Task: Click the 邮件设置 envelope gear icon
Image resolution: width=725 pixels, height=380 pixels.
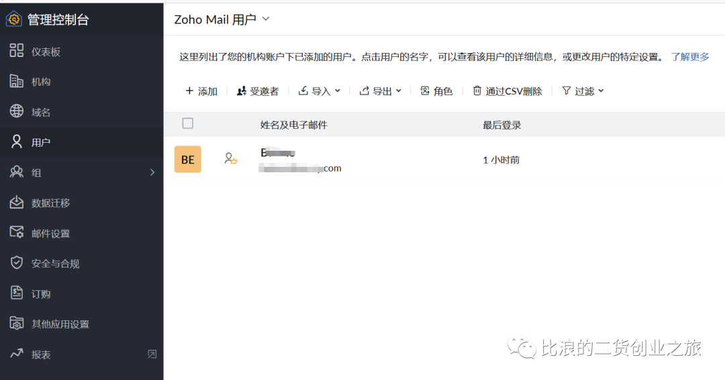Action: pyautogui.click(x=17, y=233)
